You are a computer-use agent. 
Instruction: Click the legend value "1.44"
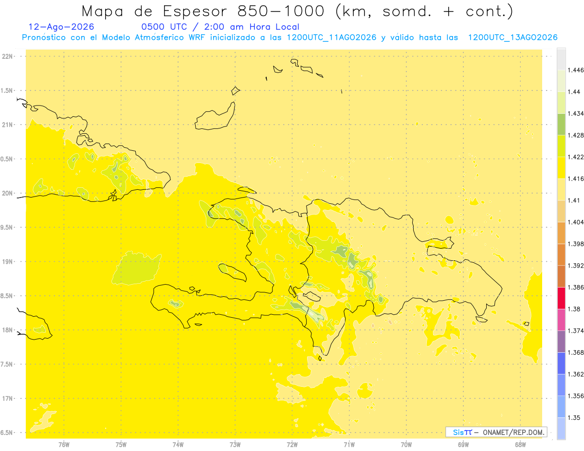pyautogui.click(x=574, y=92)
